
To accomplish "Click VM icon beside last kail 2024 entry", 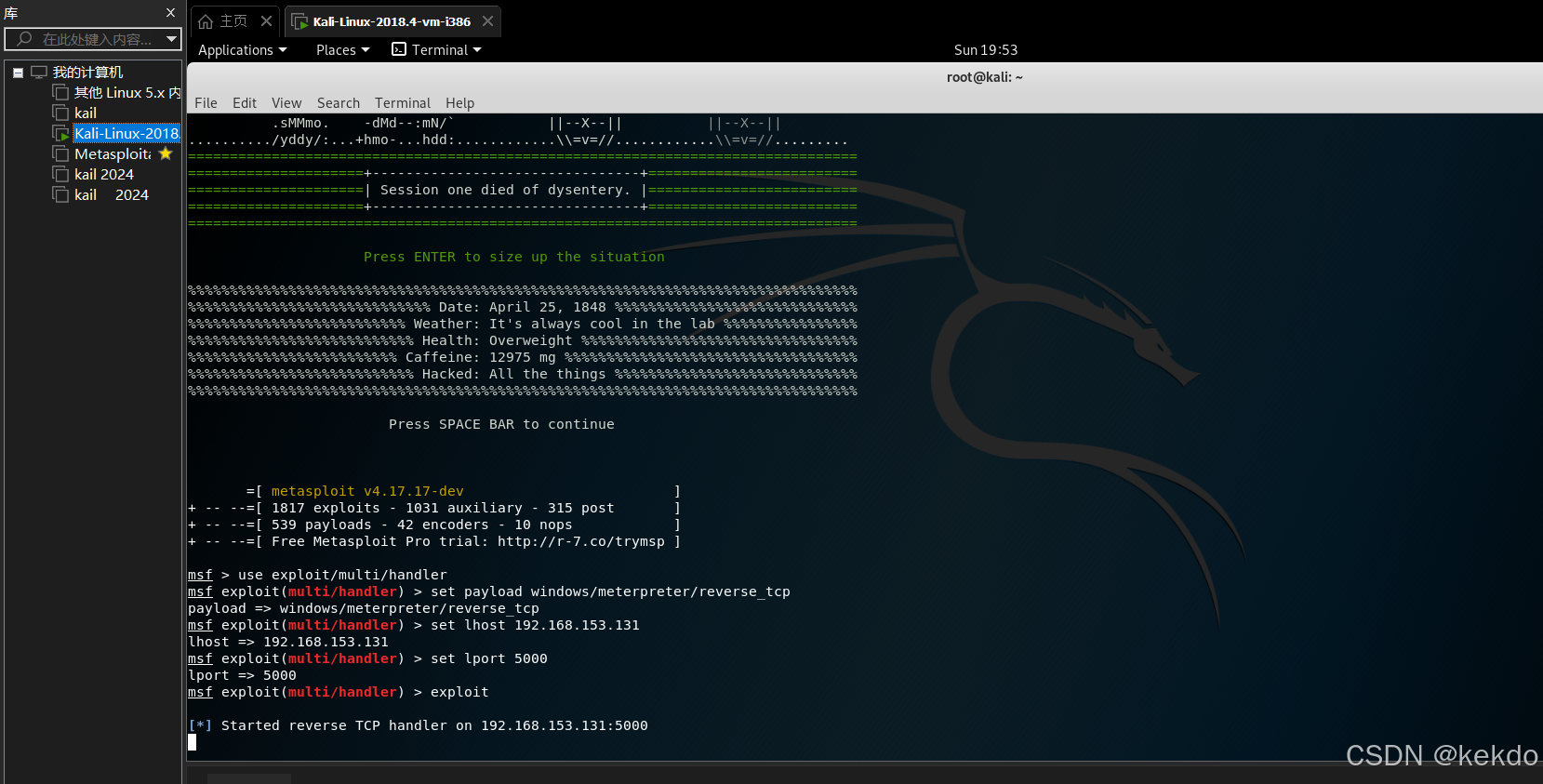I will 60,195.
